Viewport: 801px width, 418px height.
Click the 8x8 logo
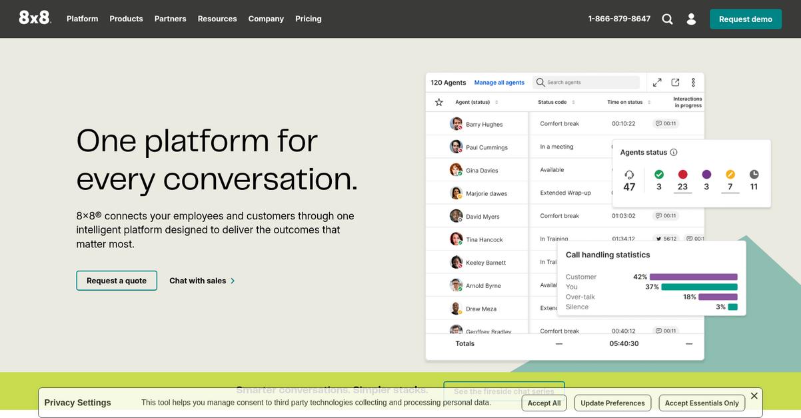(35, 18)
